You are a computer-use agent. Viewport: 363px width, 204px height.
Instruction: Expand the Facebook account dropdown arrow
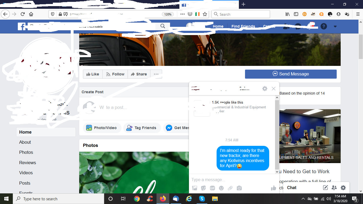coord(335,26)
